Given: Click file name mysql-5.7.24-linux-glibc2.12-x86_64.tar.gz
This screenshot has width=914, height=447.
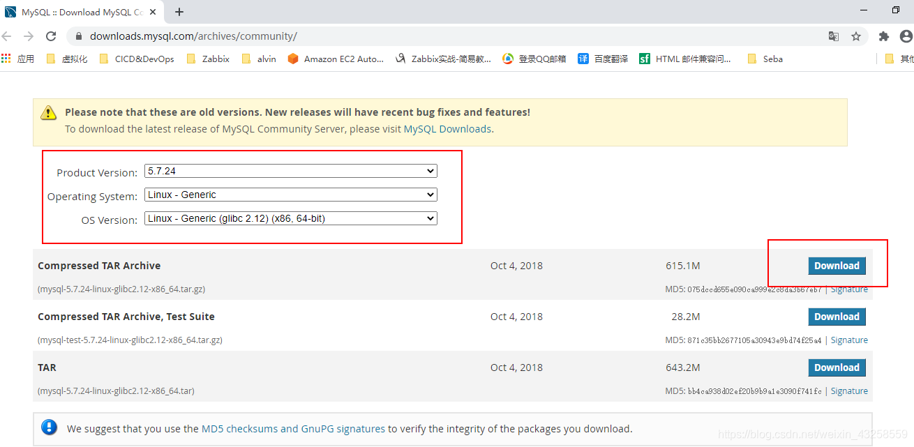Looking at the screenshot, I should pos(121,289).
